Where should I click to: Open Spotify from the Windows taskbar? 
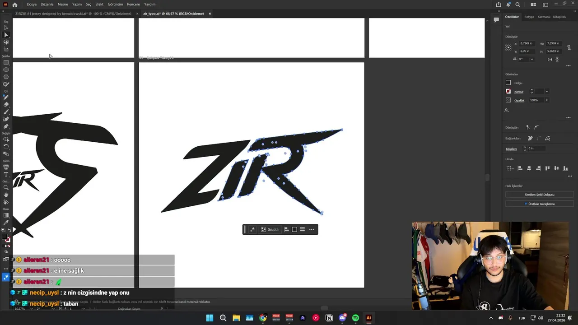[355, 318]
